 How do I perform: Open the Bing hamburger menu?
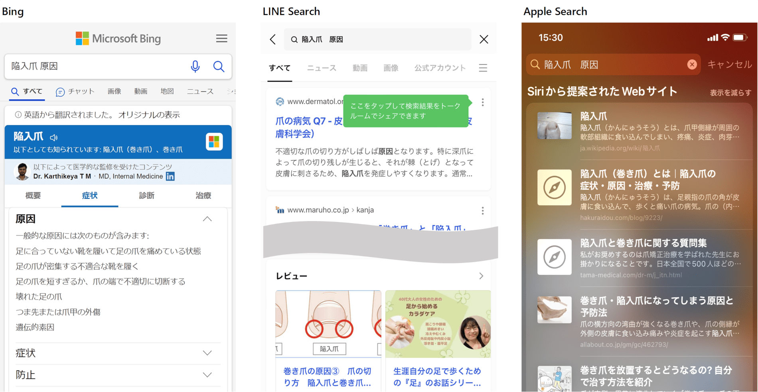pos(221,38)
